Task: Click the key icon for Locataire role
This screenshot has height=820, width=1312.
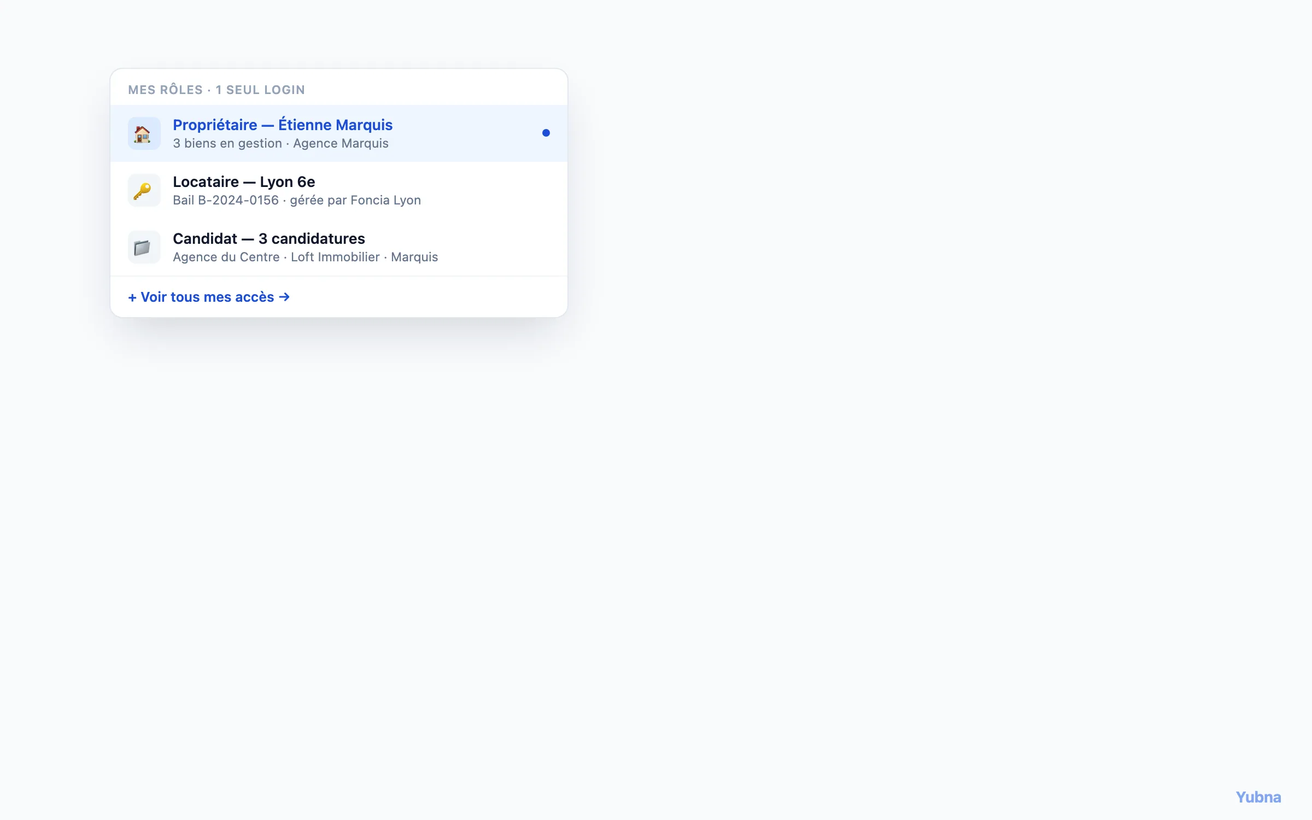Action: coord(144,190)
